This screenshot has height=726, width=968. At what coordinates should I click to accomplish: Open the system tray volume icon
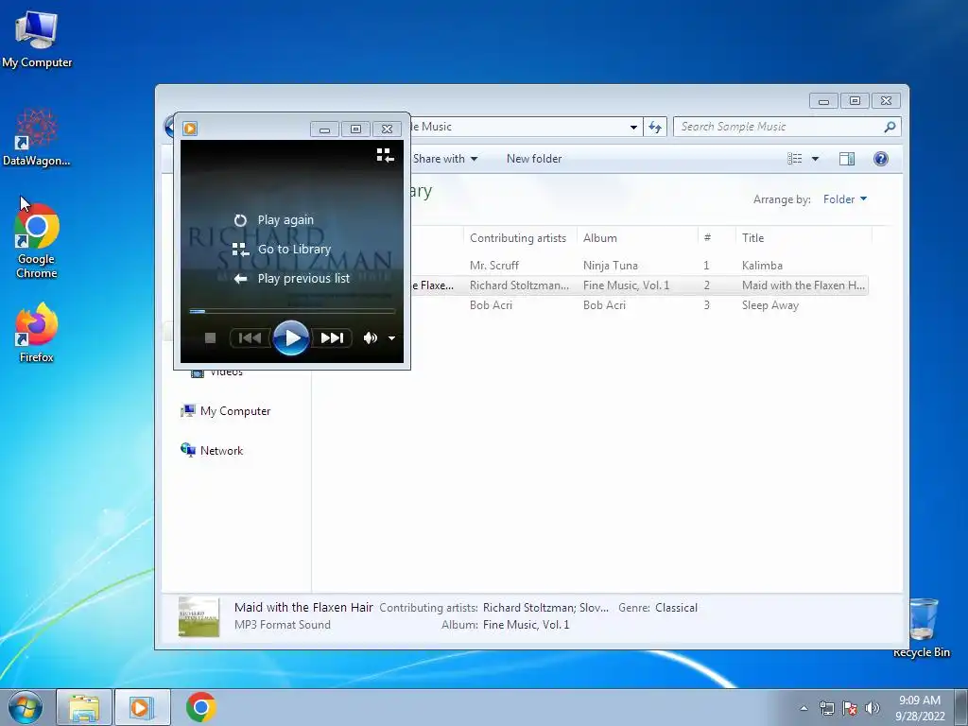tap(873, 708)
